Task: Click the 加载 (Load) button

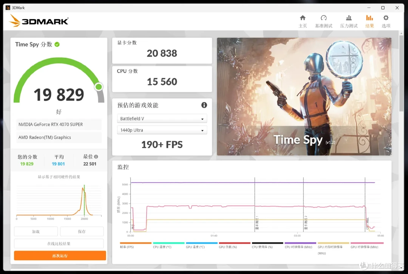Action: pyautogui.click(x=36, y=231)
